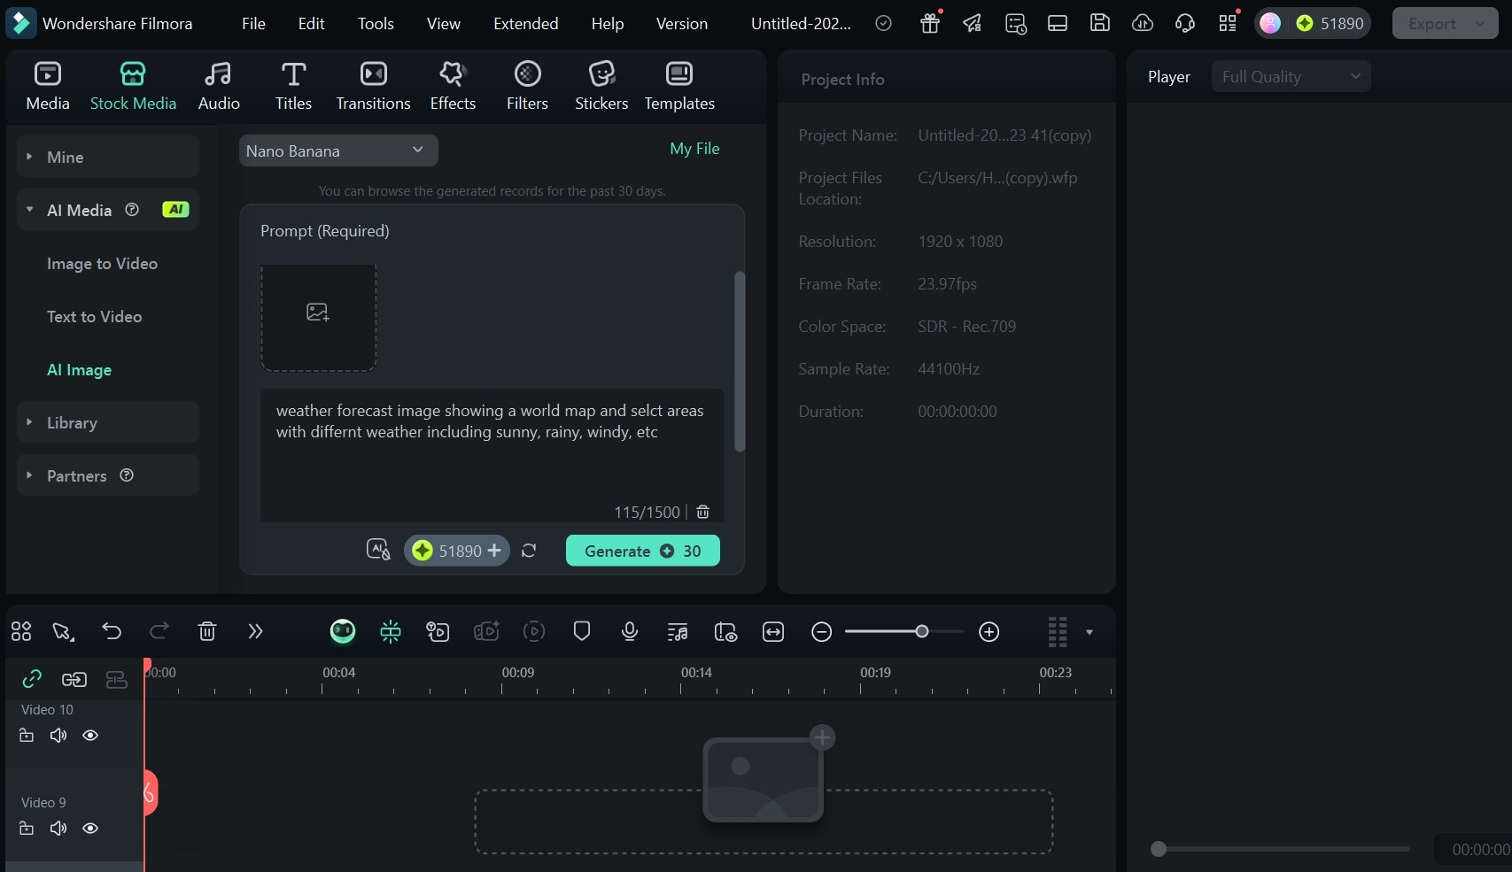Add a reference image in prompt
This screenshot has width=1512, height=872.
coord(318,317)
